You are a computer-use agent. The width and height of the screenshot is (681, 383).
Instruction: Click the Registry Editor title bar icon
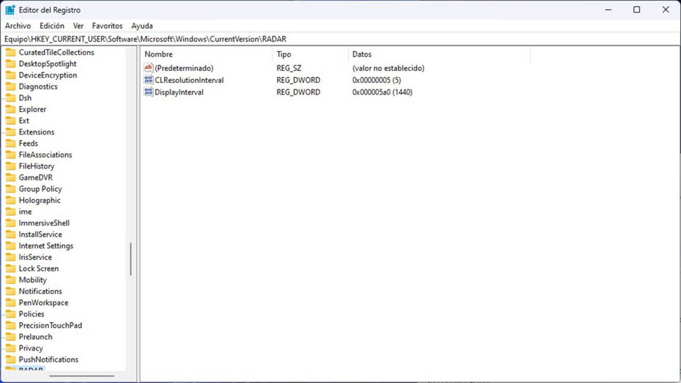[x=10, y=10]
